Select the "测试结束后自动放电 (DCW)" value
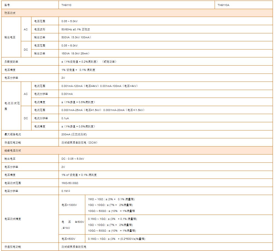The width and height of the screenshot is (274, 251). click(x=80, y=142)
